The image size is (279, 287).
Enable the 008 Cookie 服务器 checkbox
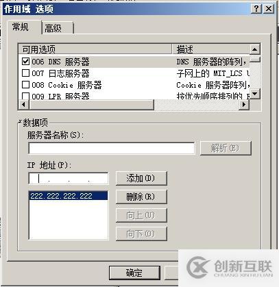coord(25,85)
